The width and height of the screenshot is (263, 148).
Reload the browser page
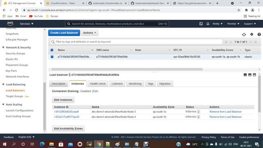coord(16,10)
